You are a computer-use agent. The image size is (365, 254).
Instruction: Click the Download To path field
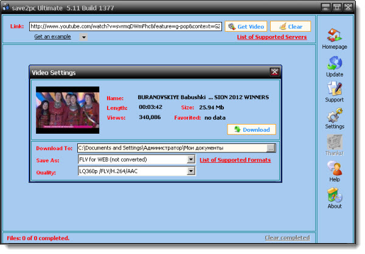point(172,148)
